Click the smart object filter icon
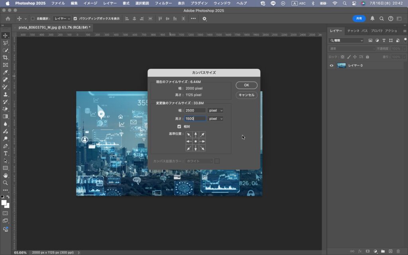Image resolution: width=408 pixels, height=255 pixels. pyautogui.click(x=398, y=40)
